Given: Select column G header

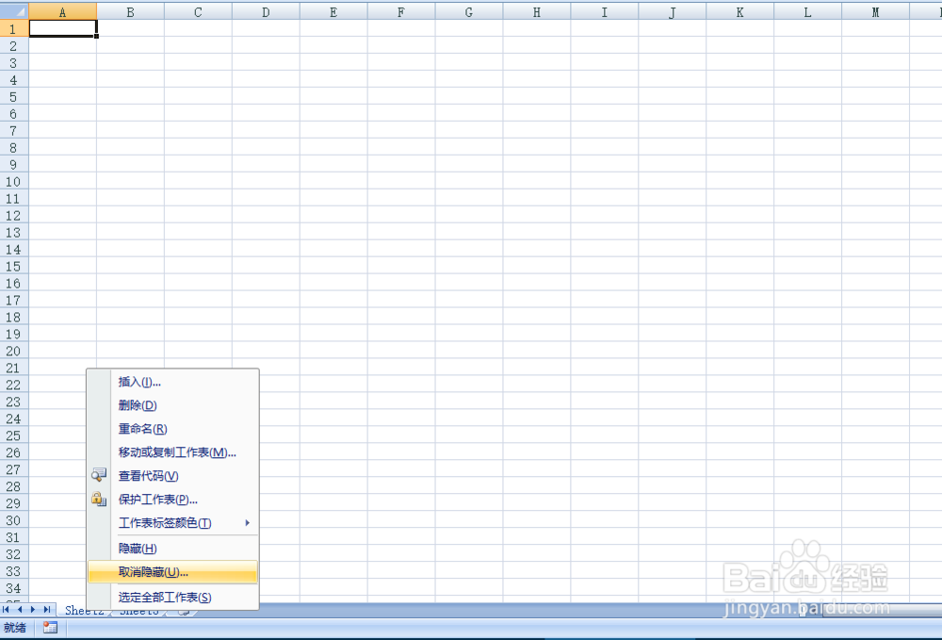Looking at the screenshot, I should [x=469, y=12].
